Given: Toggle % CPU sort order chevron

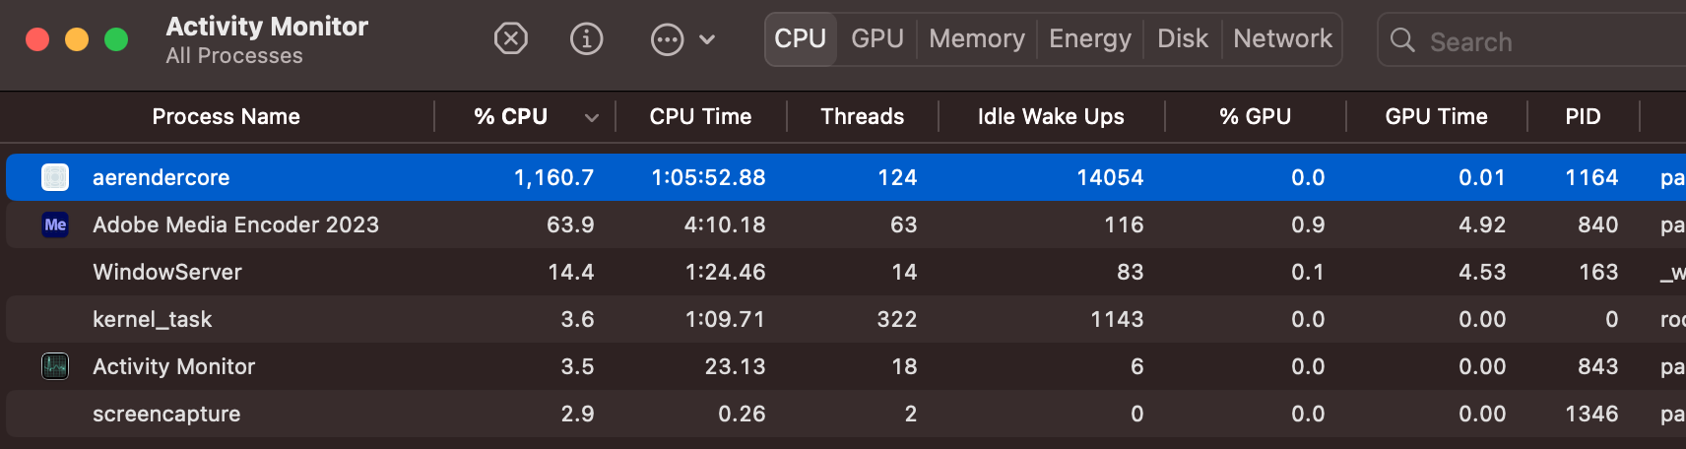Looking at the screenshot, I should pos(591,117).
